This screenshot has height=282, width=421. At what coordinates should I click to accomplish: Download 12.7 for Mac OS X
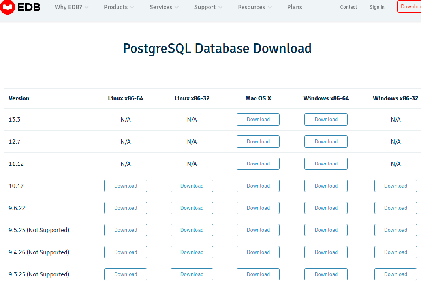(258, 141)
